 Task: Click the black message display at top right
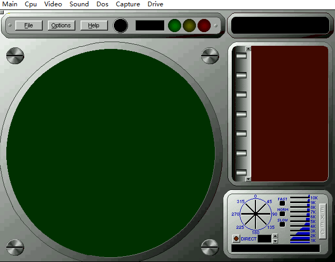(x=280, y=26)
